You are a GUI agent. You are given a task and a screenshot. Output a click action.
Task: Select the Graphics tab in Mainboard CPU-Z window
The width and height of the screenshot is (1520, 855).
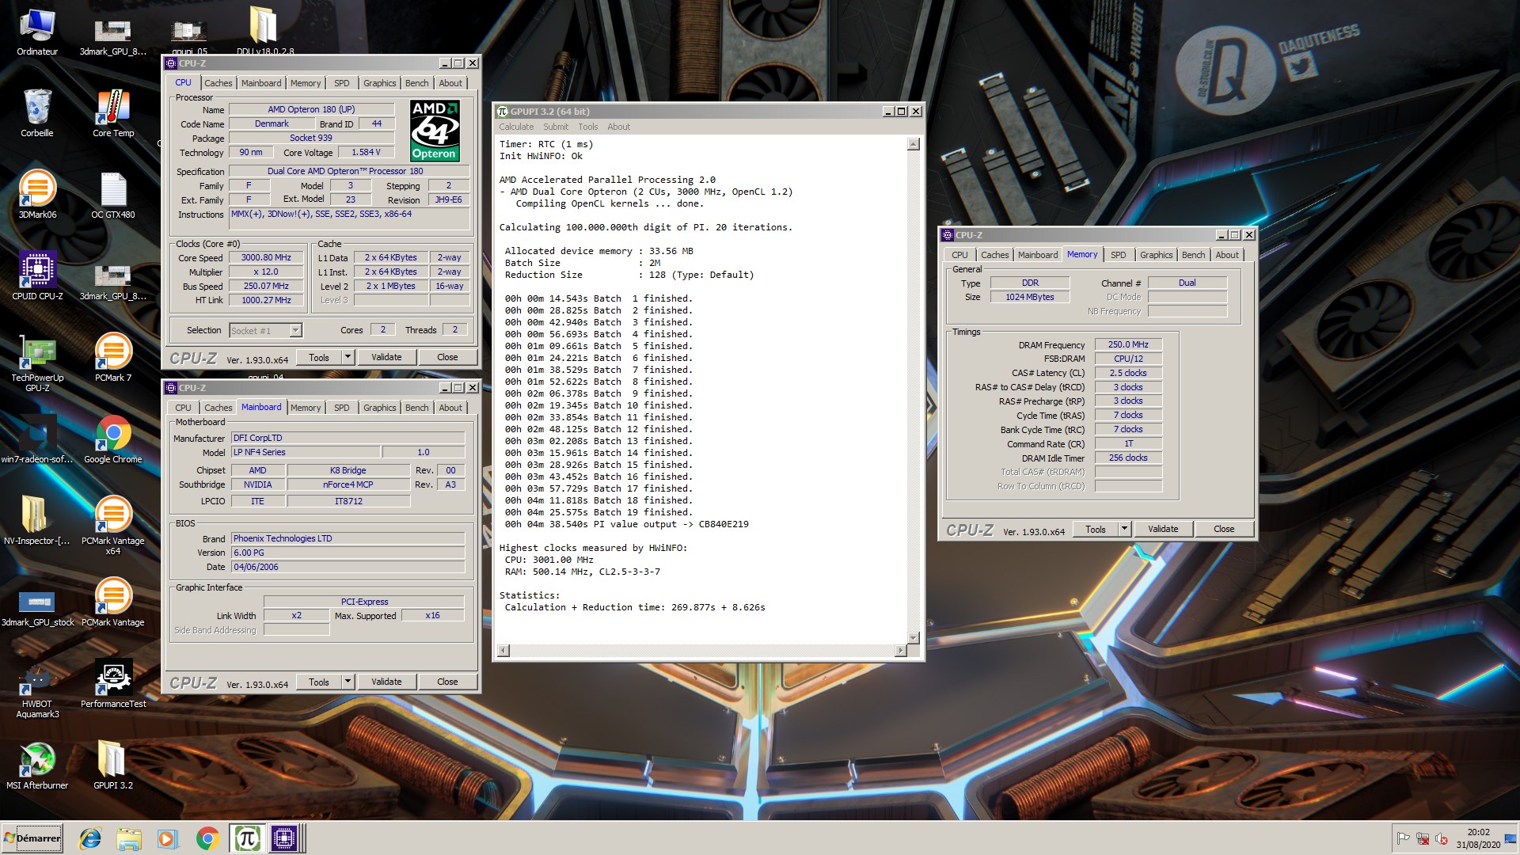(x=379, y=408)
